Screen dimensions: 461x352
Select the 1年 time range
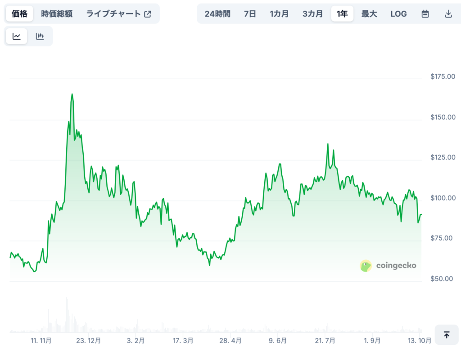point(342,14)
